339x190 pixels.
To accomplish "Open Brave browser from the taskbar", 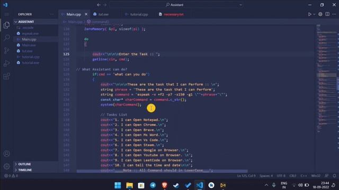I will pyautogui.click(x=165, y=185).
